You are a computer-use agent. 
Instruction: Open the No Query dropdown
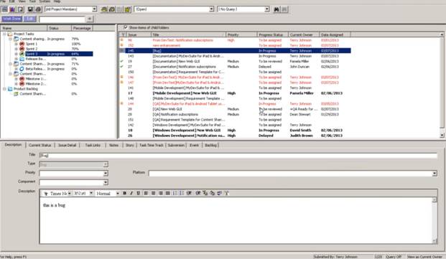tap(266, 9)
